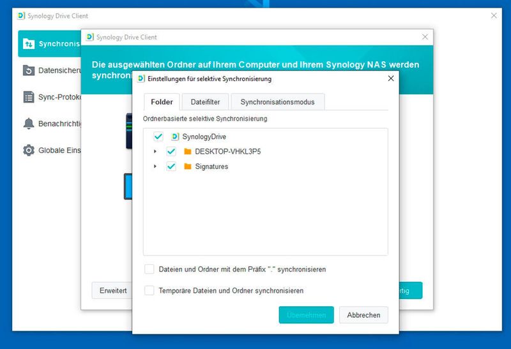Uncheck the DESKTOP-VHKL3P5 folder checkbox
The width and height of the screenshot is (511, 349).
[171, 151]
